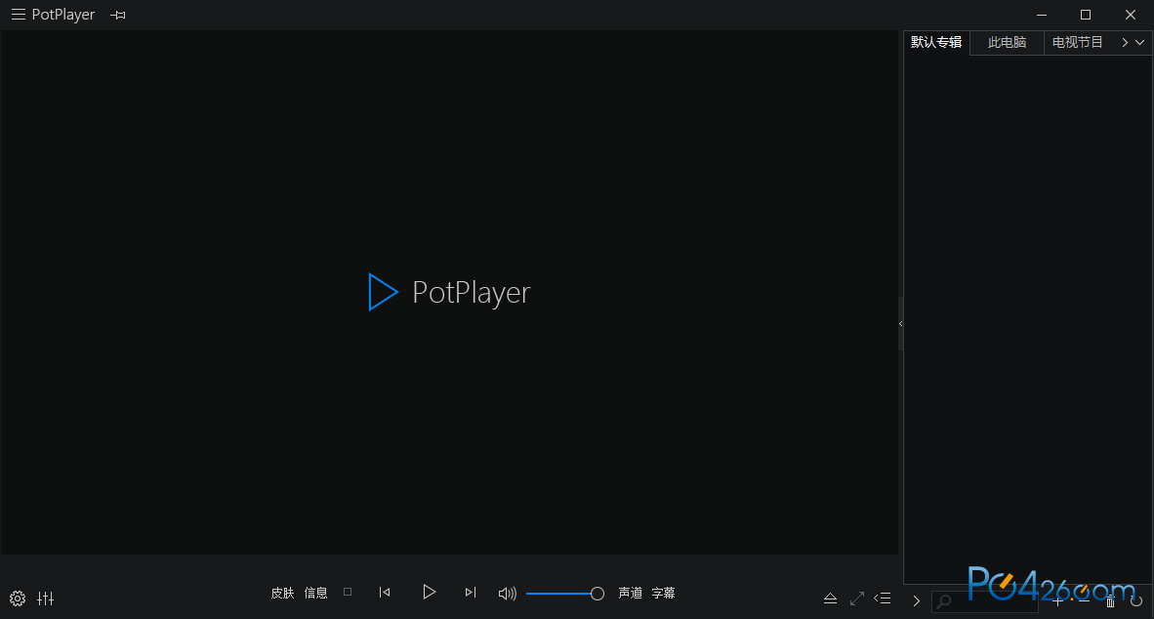Image resolution: width=1154 pixels, height=619 pixels.
Task: Click the 字幕 subtitle button
Action: click(x=663, y=594)
